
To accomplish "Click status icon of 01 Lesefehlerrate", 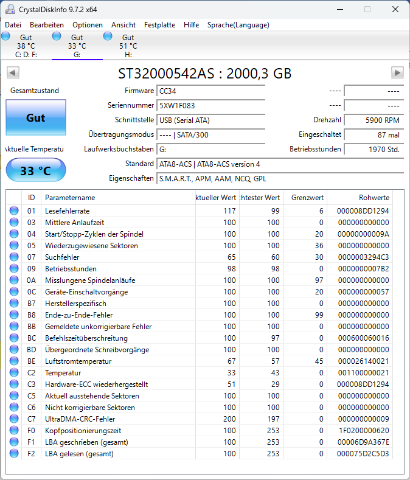I will 14,210.
